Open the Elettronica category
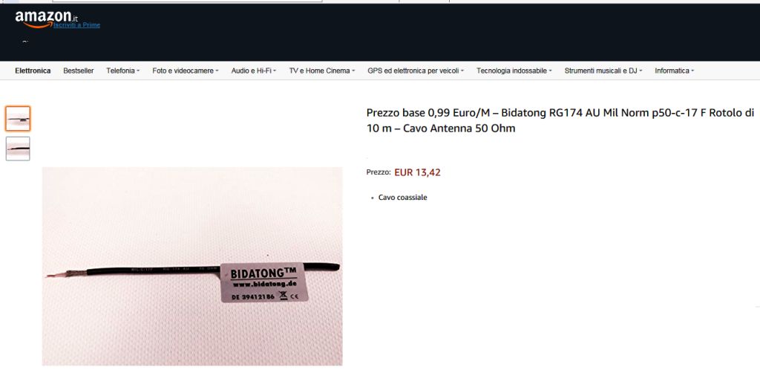The image size is (760, 390). click(x=33, y=71)
